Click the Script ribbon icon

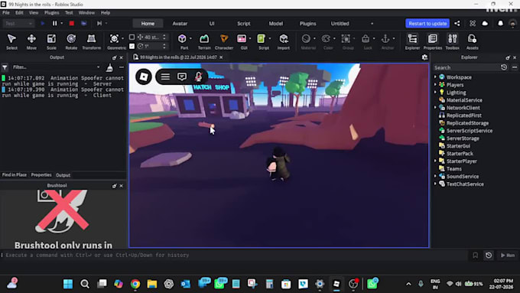[262, 39]
